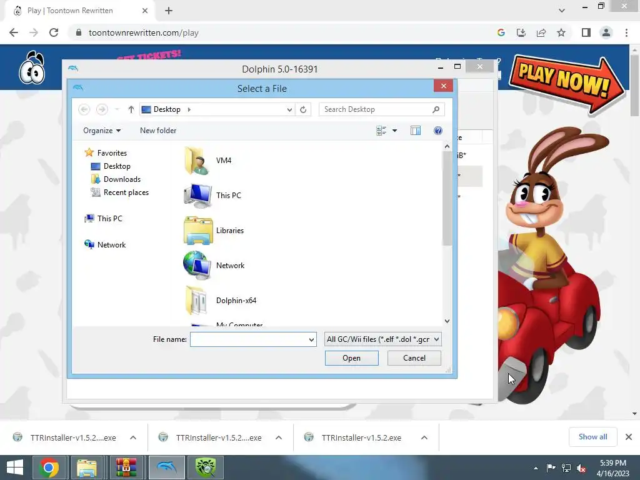
Task: Select Desktop under Favorites
Action: coord(111,166)
